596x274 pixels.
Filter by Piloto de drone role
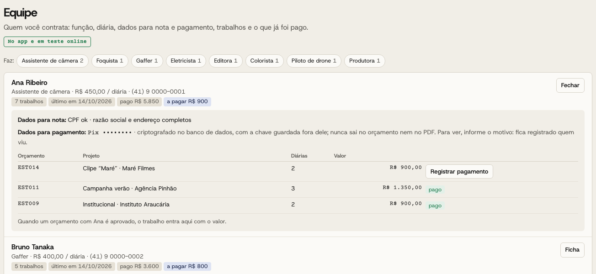coord(314,61)
